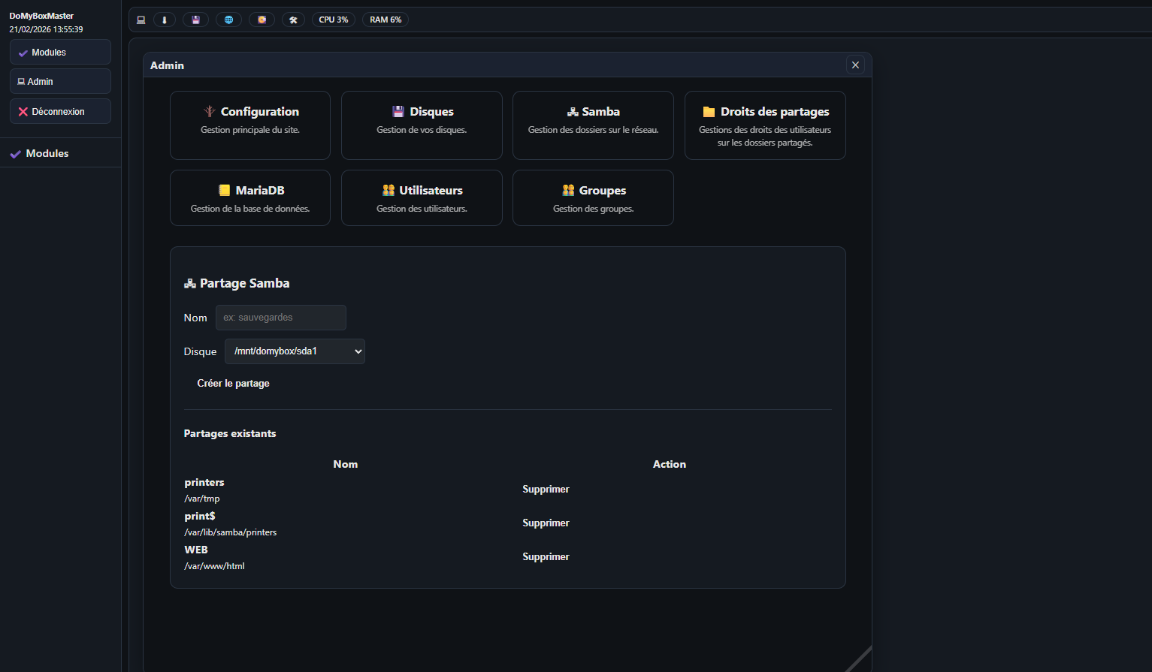This screenshot has height=672, width=1152.
Task: Open the Droits des partages card
Action: [764, 125]
